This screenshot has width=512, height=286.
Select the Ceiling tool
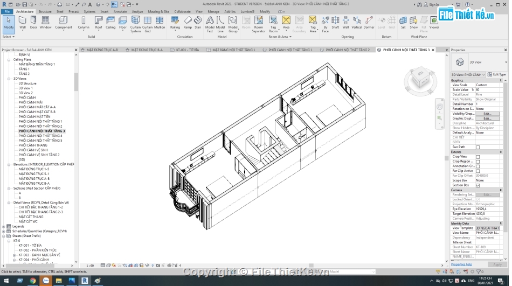pos(110,23)
